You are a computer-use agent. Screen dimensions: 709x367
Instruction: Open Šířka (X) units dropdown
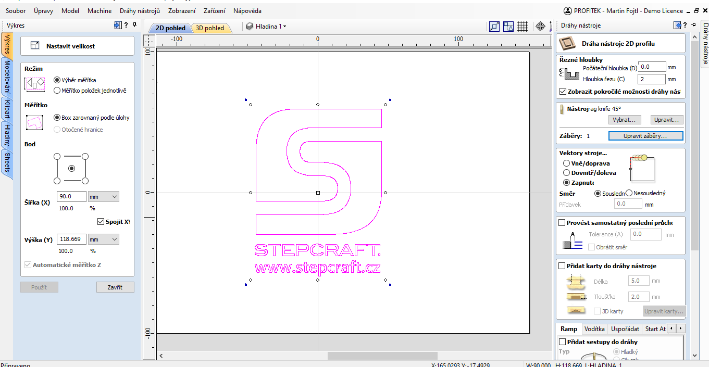[104, 197]
